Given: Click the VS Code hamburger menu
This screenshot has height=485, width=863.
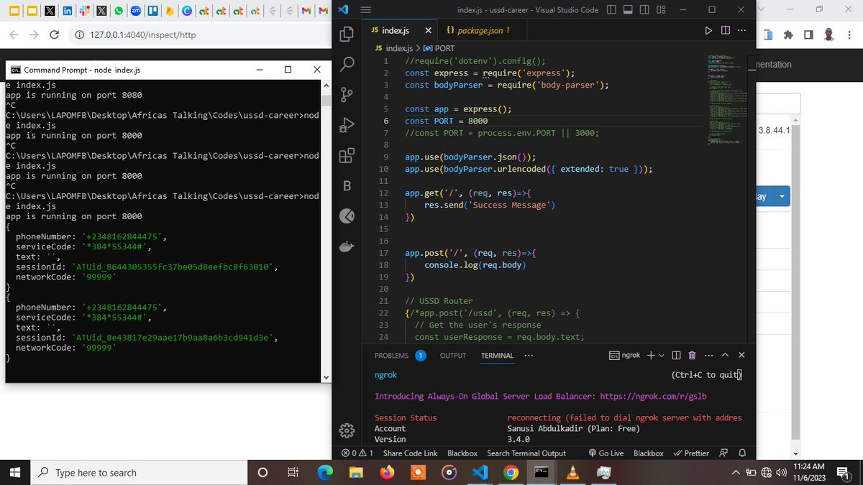Looking at the screenshot, I should click(x=365, y=10).
